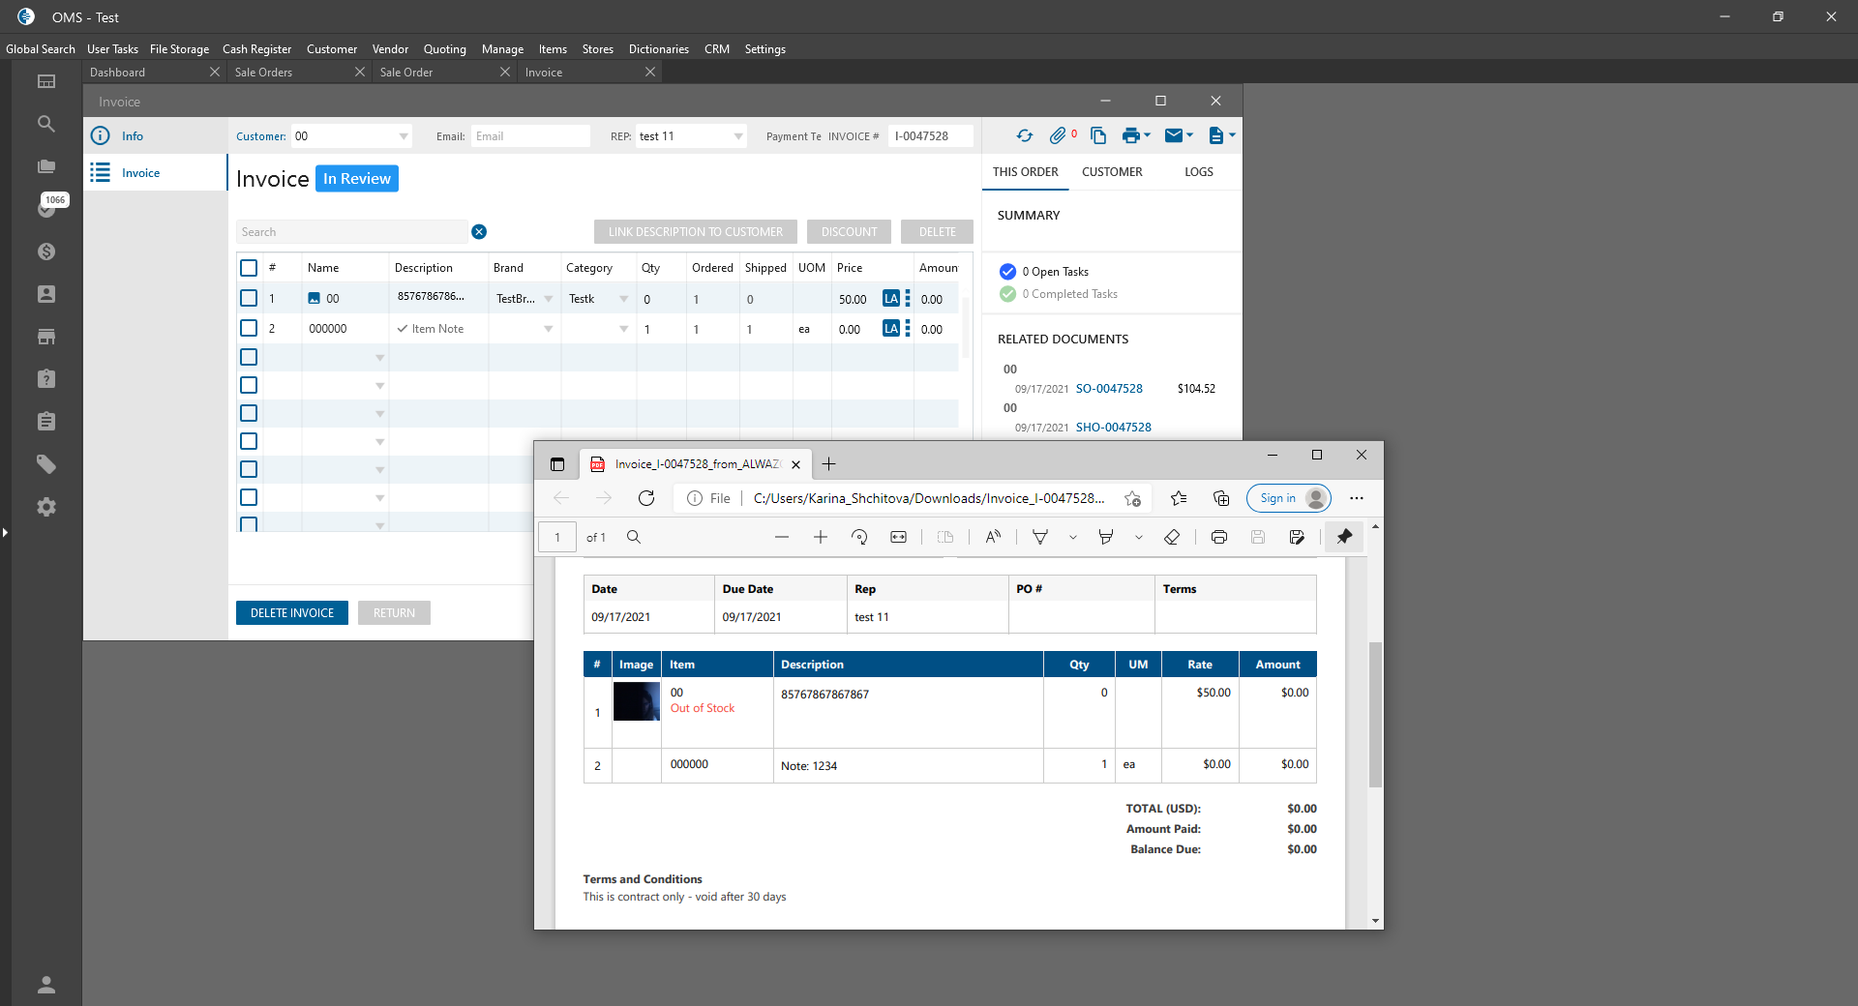This screenshot has width=1858, height=1006.
Task: Clear the search field with X icon
Action: pyautogui.click(x=479, y=232)
